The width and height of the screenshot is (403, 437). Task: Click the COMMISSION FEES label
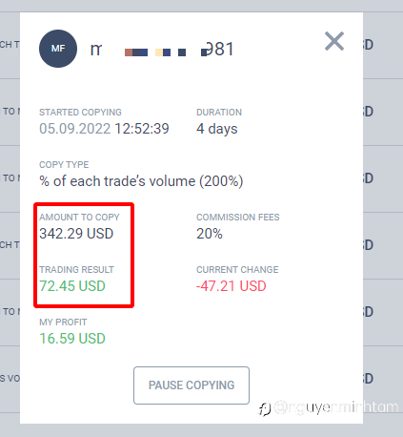point(238,218)
